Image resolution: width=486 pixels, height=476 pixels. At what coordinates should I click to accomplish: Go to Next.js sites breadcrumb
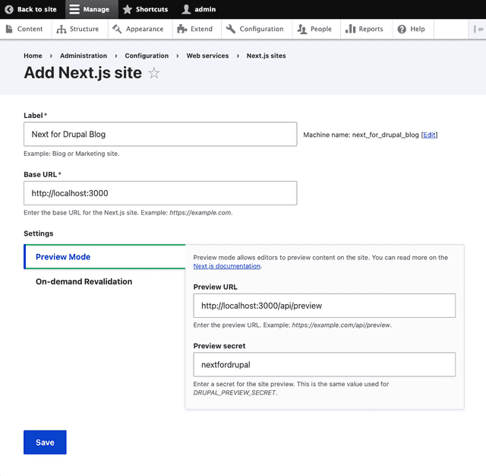point(266,56)
